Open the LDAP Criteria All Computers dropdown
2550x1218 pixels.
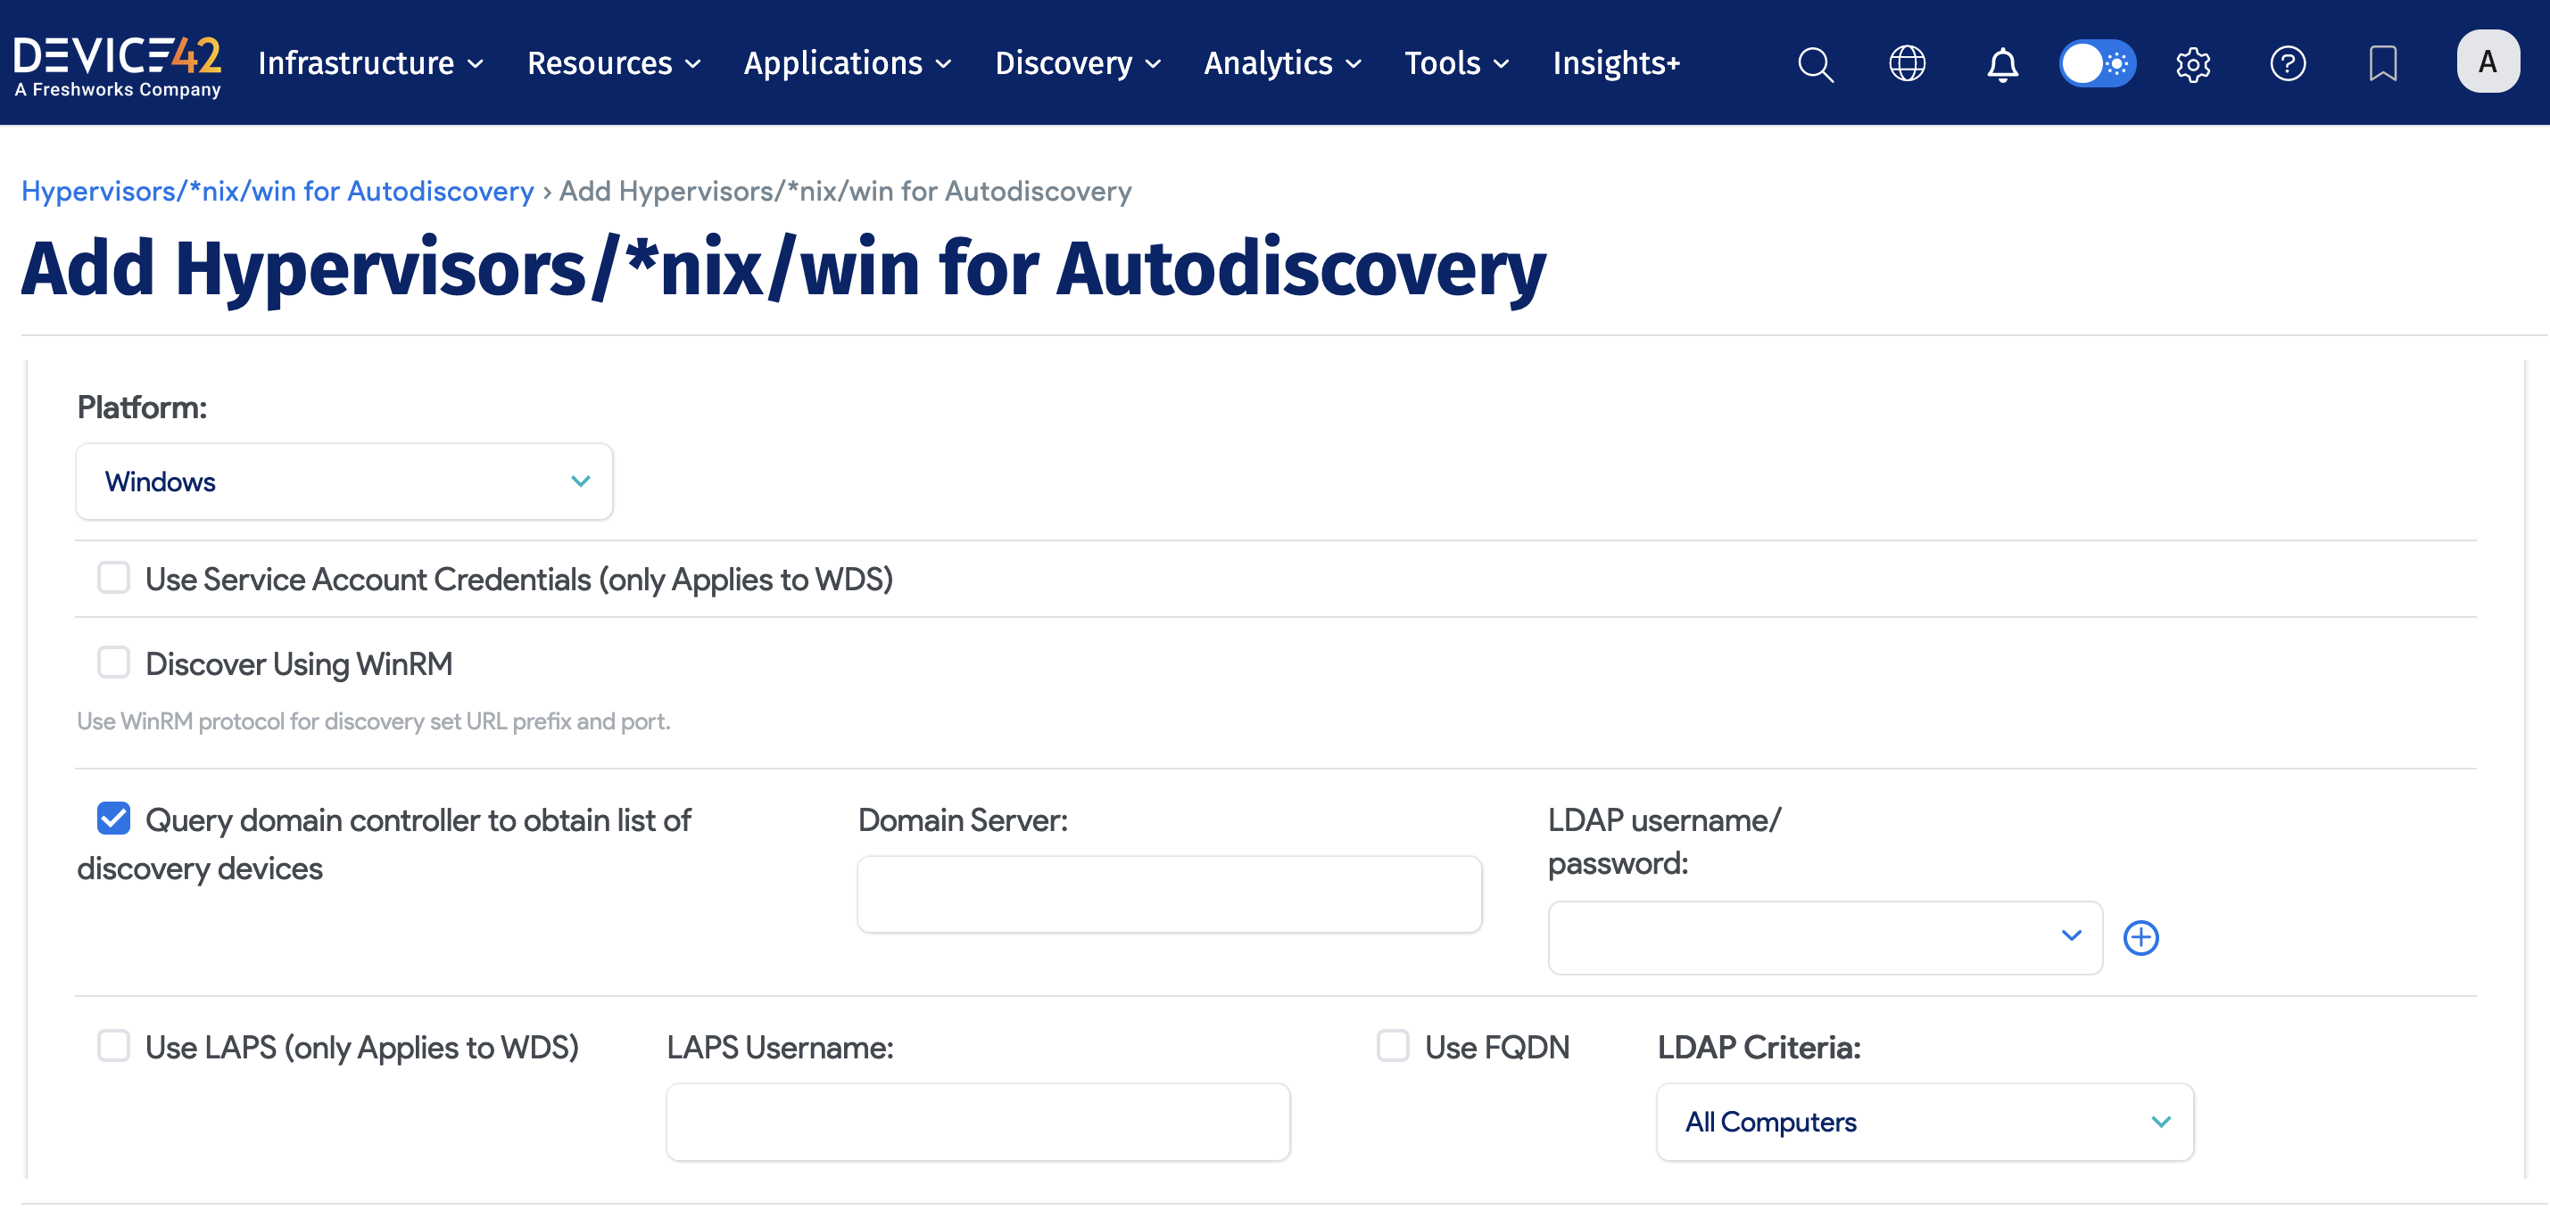[1925, 1122]
